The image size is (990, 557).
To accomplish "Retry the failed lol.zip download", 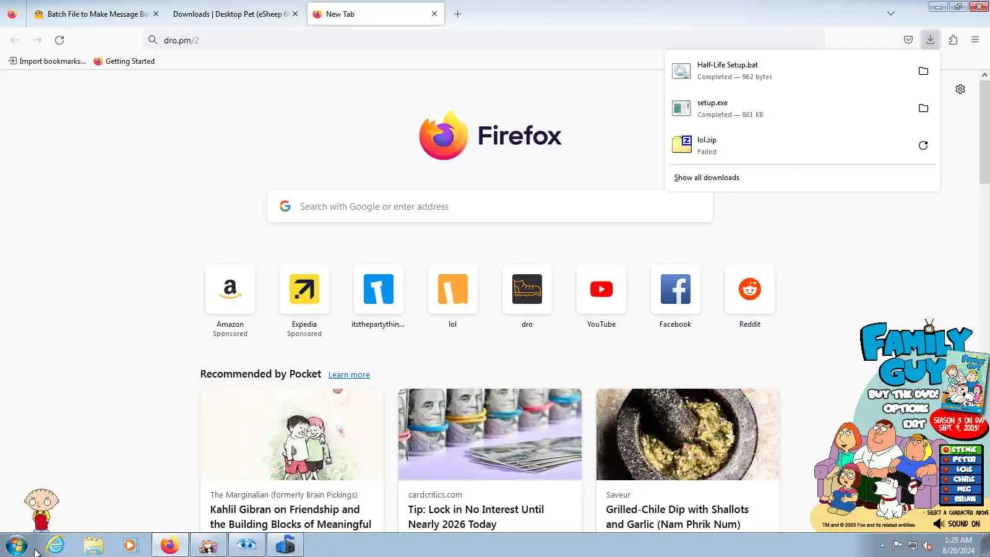I will pyautogui.click(x=923, y=145).
